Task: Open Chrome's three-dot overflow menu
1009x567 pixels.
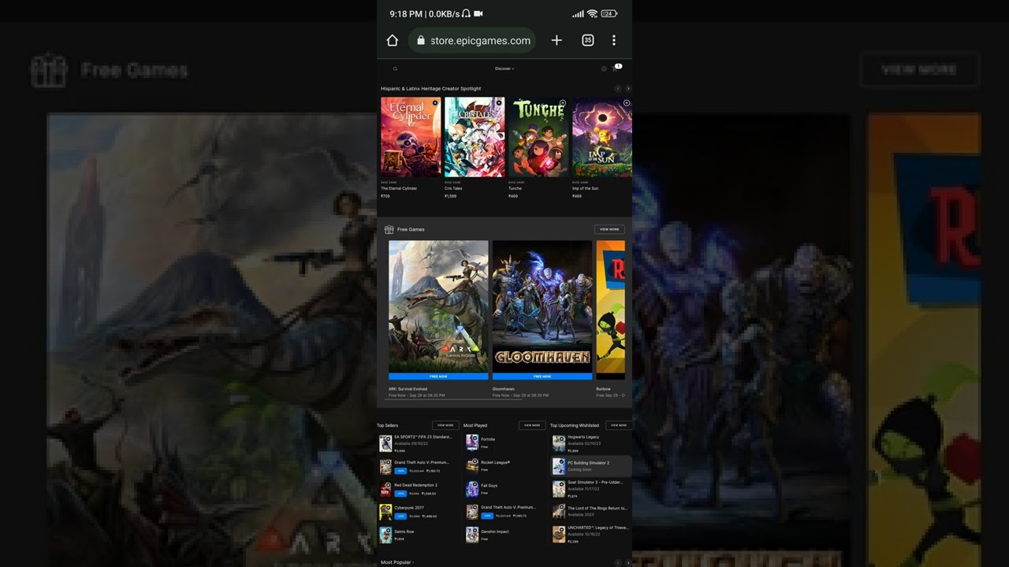Action: coord(614,40)
